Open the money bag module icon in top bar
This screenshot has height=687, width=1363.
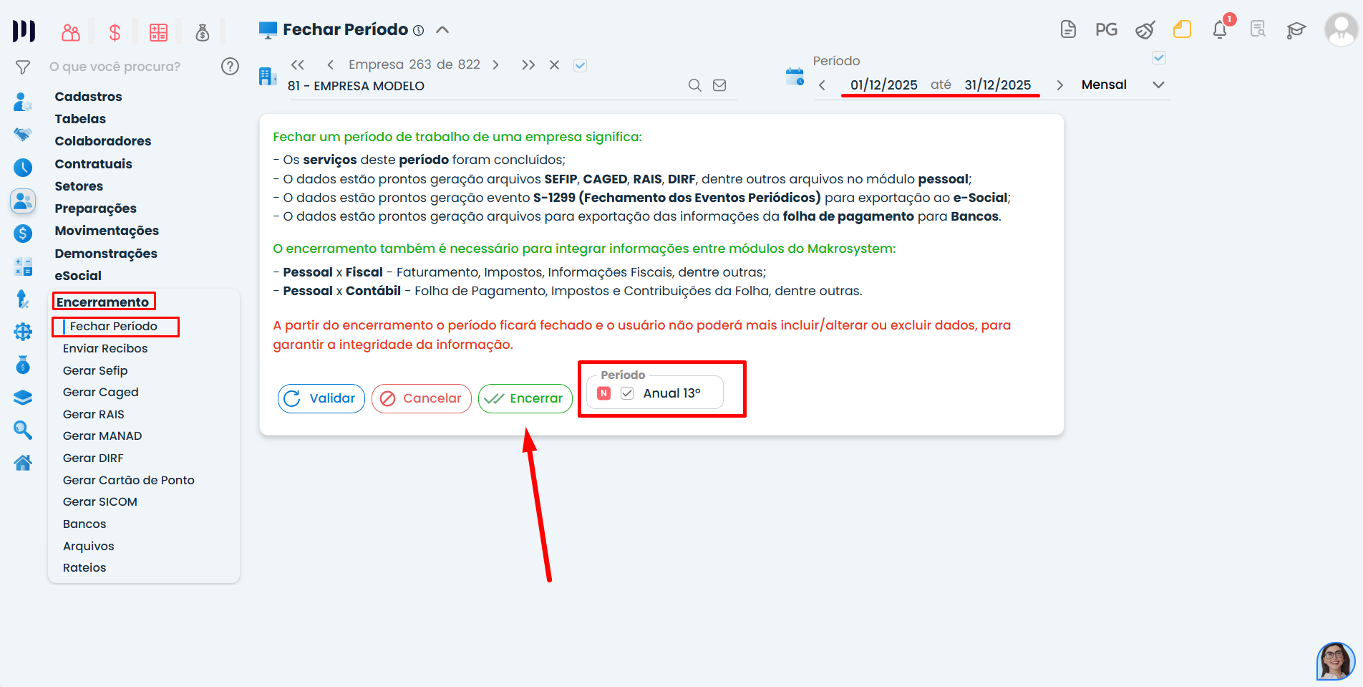click(x=203, y=32)
